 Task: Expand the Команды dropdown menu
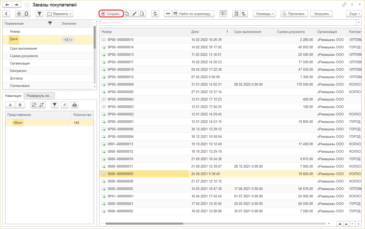point(264,14)
